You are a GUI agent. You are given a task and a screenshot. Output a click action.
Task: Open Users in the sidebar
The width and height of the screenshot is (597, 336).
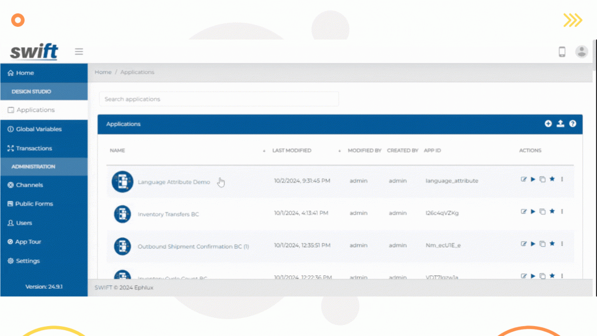44,223
